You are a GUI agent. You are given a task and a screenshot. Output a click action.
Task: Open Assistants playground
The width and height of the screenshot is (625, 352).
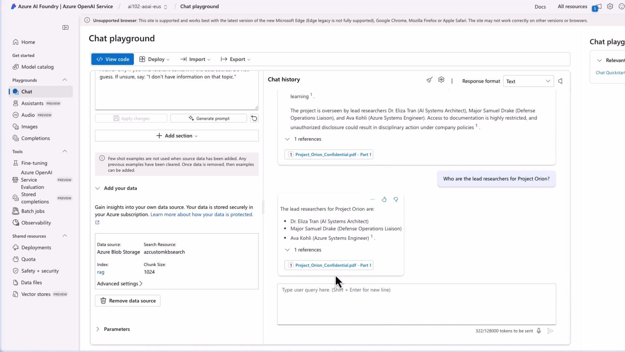coord(36,103)
